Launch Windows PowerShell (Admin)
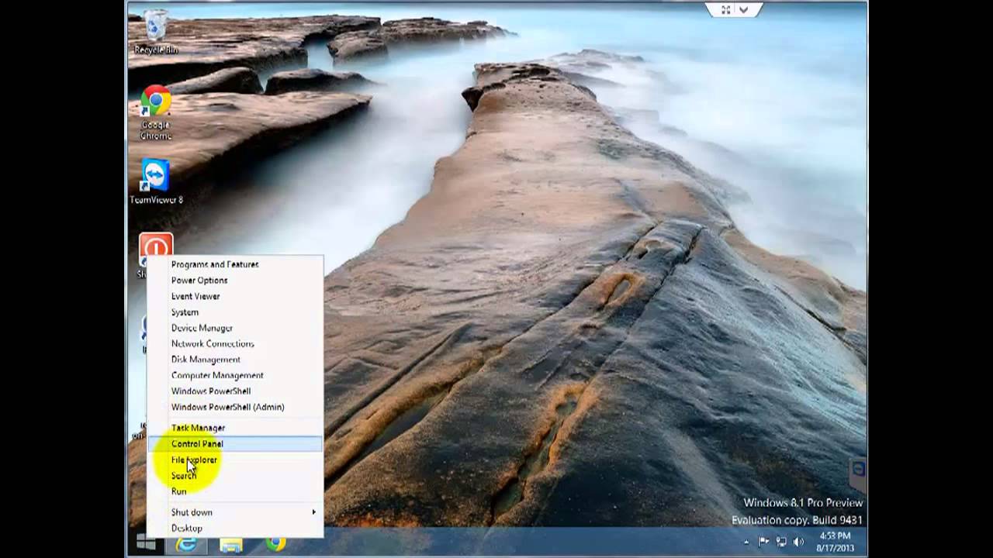Image resolution: width=993 pixels, height=558 pixels. click(x=235, y=407)
